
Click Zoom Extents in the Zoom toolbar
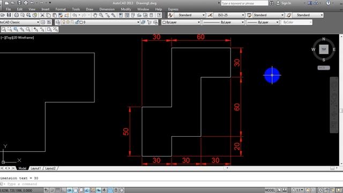pyautogui.click(x=56, y=29)
